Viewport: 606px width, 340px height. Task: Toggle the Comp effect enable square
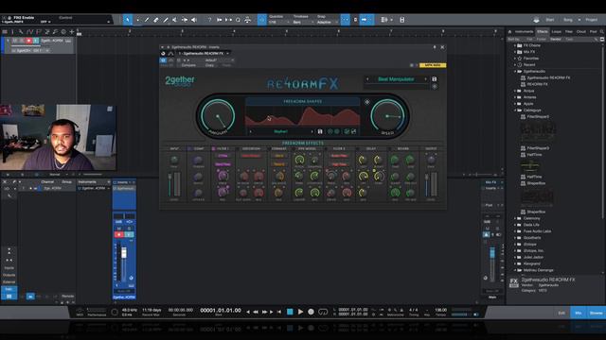tap(189, 148)
